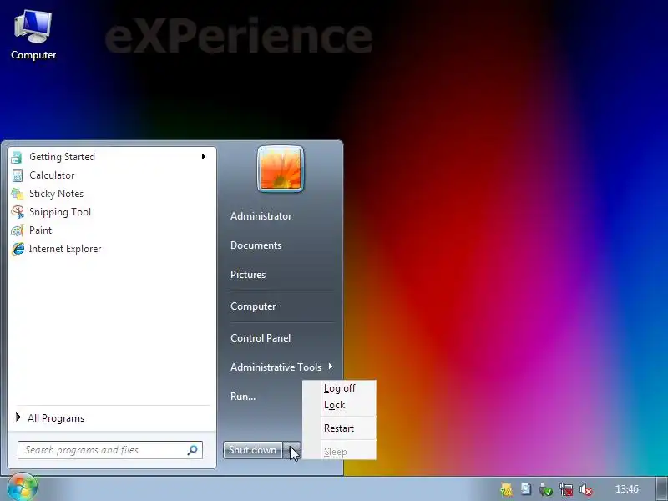This screenshot has width=668, height=501.
Task: Click the Internet Explorer icon
Action: point(18,249)
